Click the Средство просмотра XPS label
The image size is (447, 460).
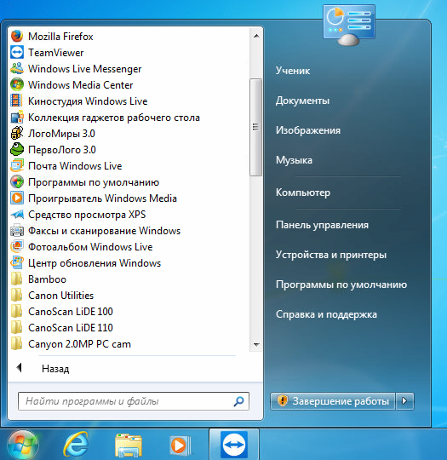tap(87, 215)
